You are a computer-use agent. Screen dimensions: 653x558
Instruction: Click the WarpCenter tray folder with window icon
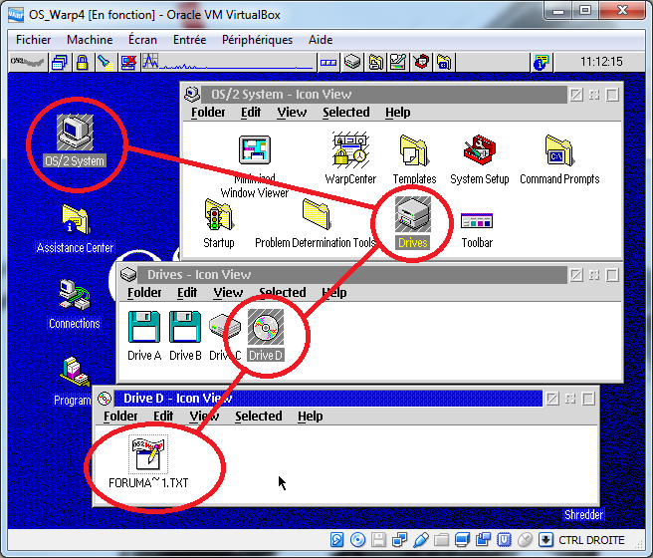coord(444,62)
